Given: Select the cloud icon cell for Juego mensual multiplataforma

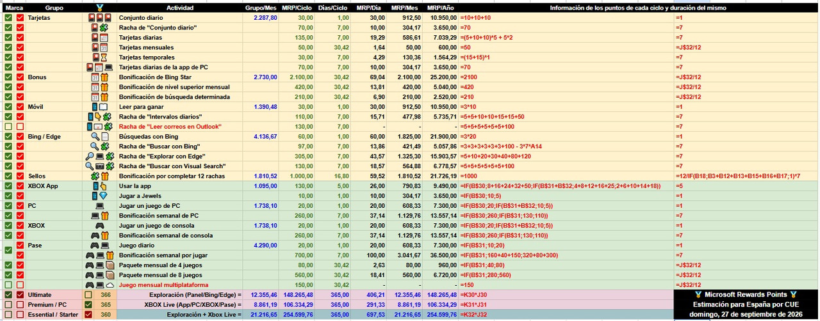Looking at the screenshot, I should coord(99,285).
